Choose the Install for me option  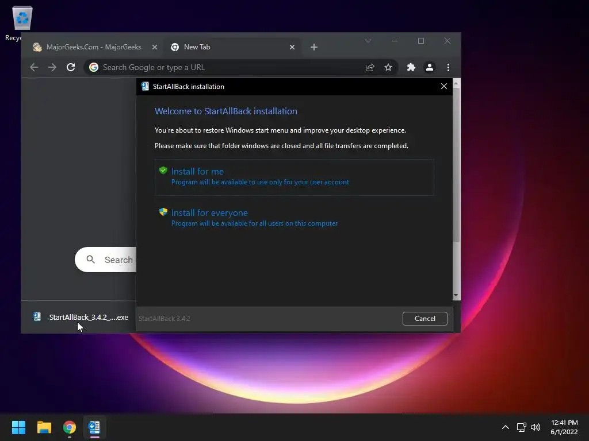click(294, 177)
